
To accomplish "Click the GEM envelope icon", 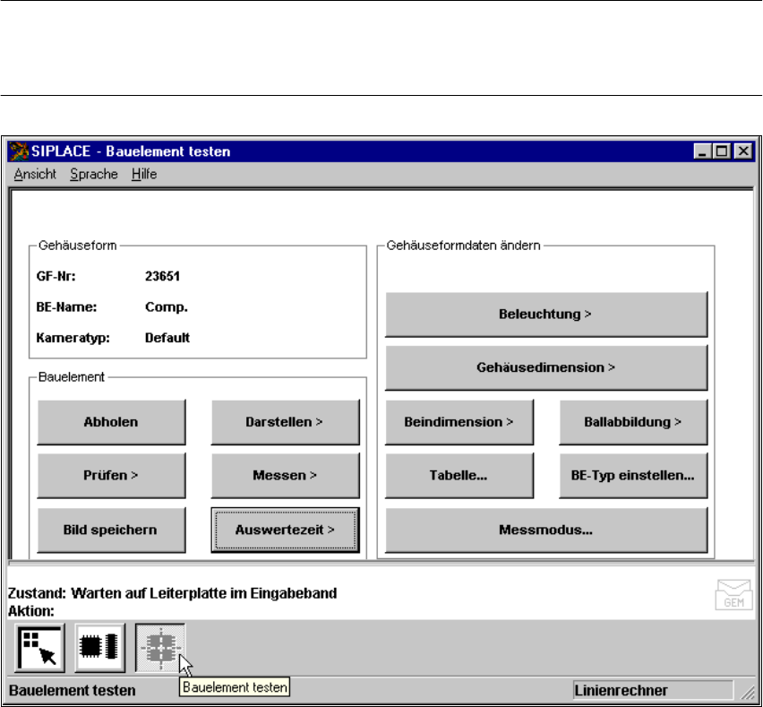I will coord(730,594).
